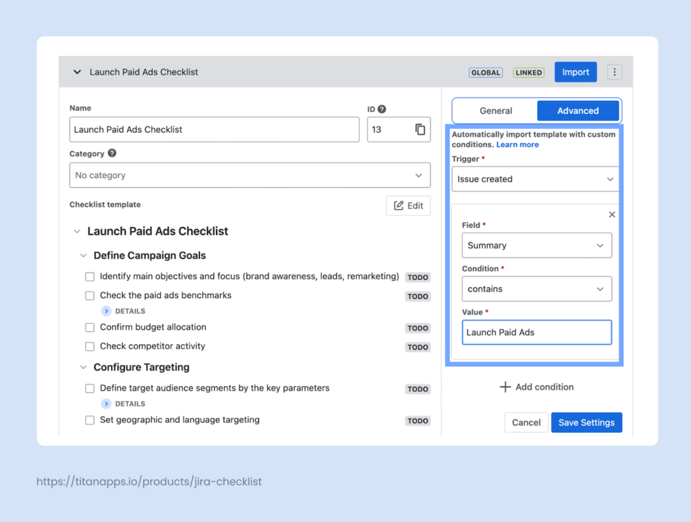The width and height of the screenshot is (691, 522).
Task: Click the help icon next to ID
Action: [x=382, y=109]
